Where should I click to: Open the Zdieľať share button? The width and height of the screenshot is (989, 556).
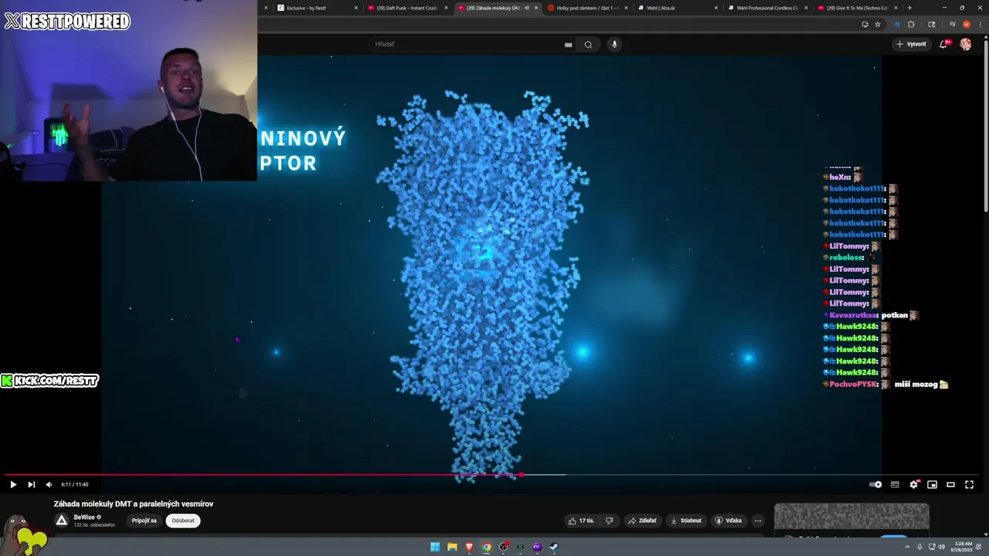point(642,520)
